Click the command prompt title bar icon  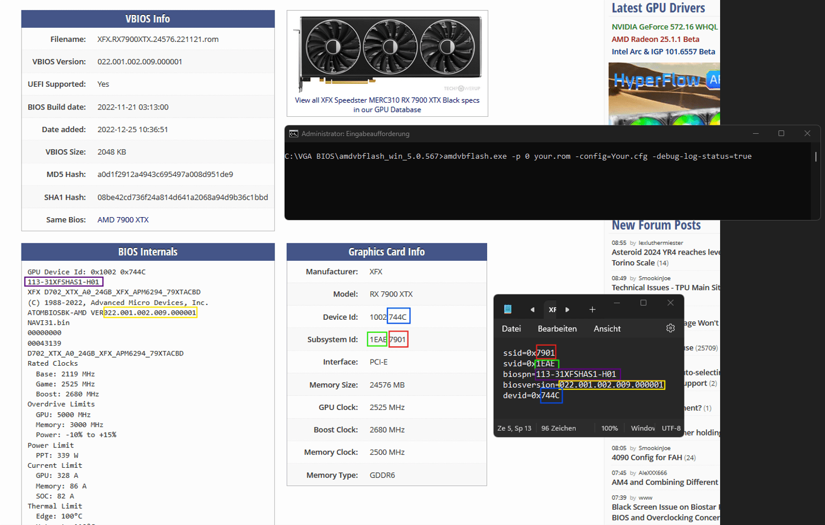point(293,134)
